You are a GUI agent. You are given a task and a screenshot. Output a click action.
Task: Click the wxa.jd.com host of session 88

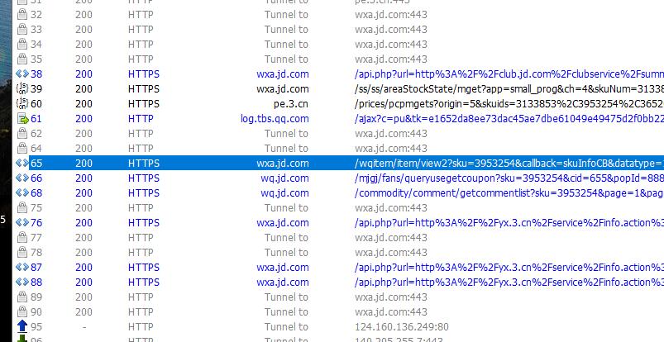click(x=283, y=283)
